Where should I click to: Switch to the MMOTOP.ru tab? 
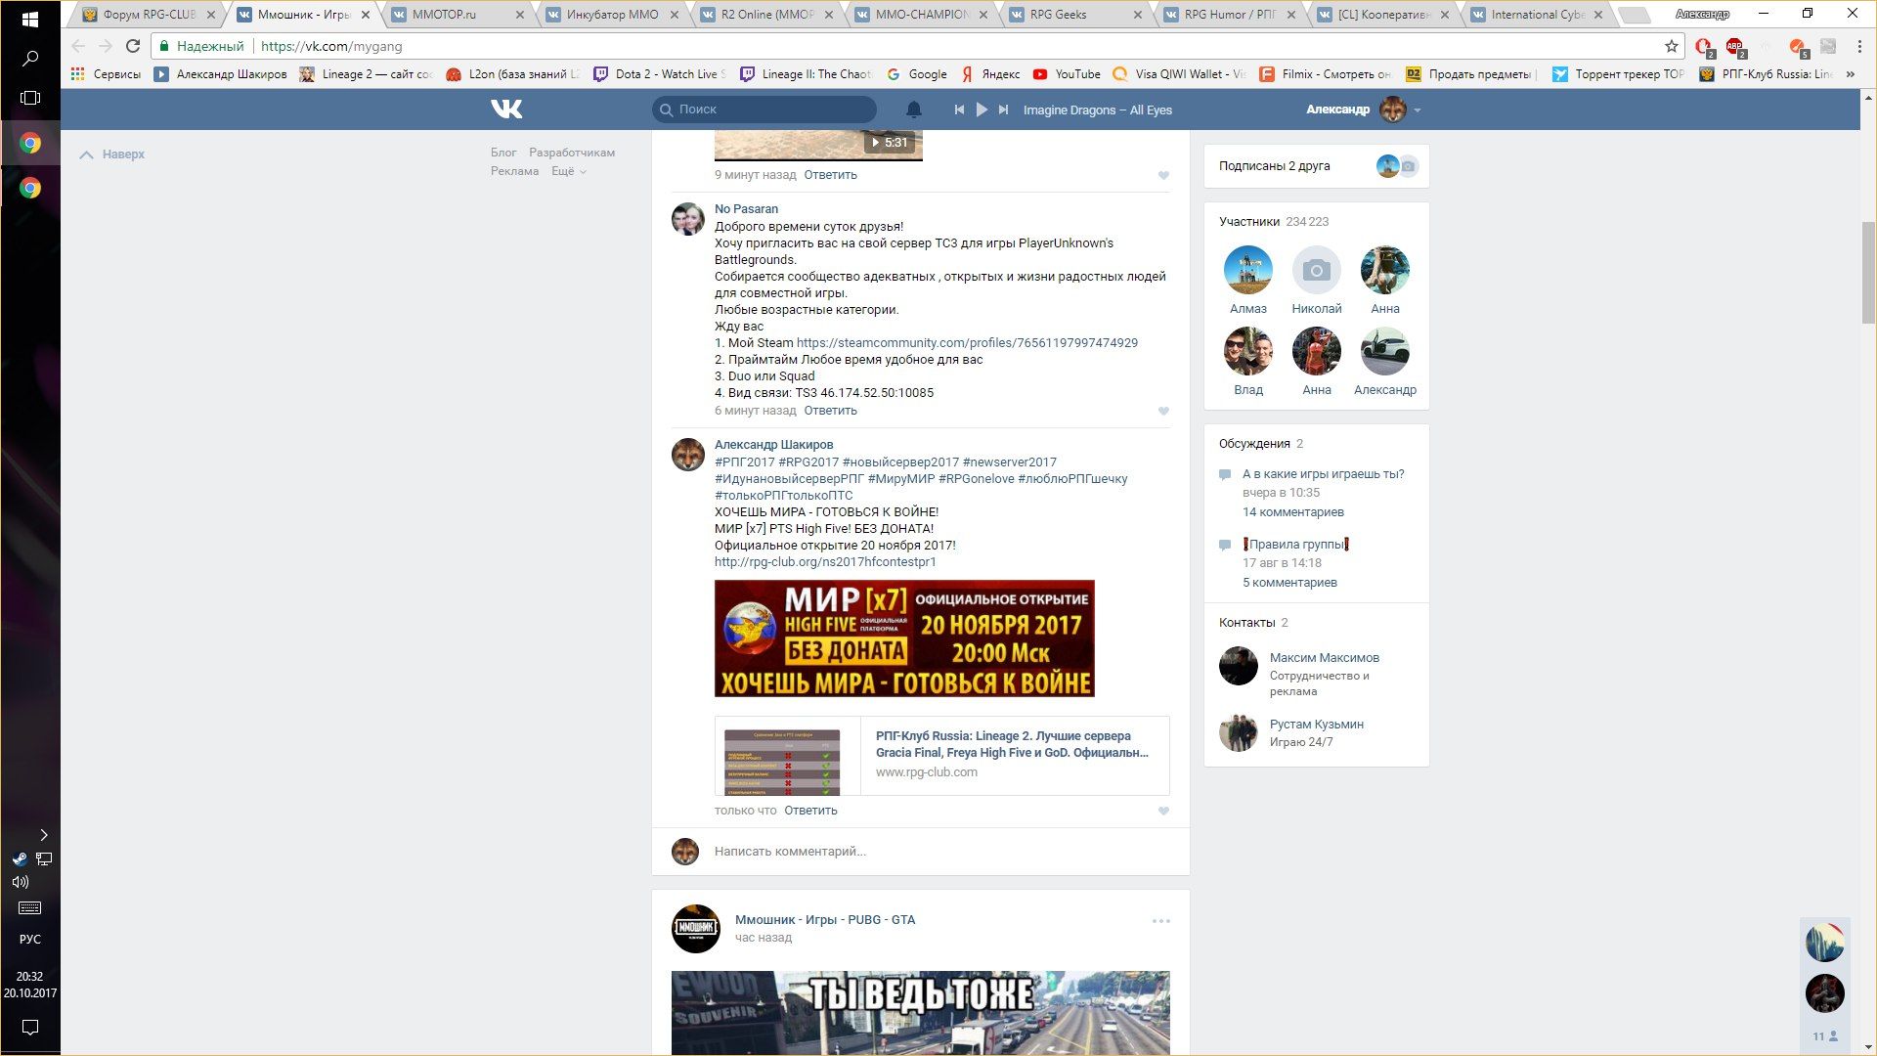[x=458, y=15]
